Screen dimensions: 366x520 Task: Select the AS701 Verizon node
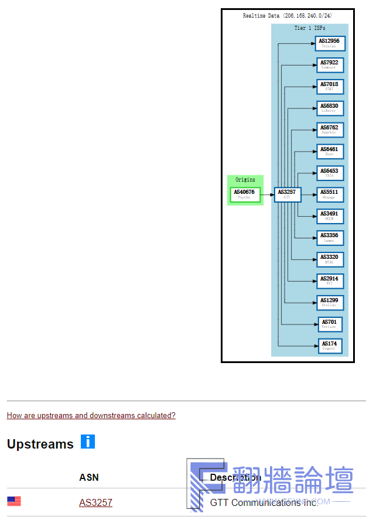(330, 324)
